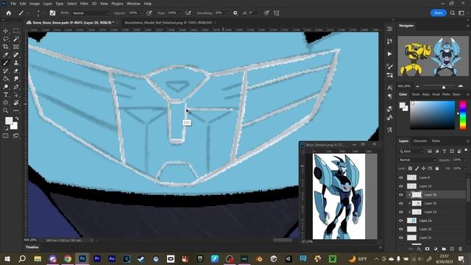Open the smoothing options gear
The width and height of the screenshot is (471, 265).
pos(235,13)
